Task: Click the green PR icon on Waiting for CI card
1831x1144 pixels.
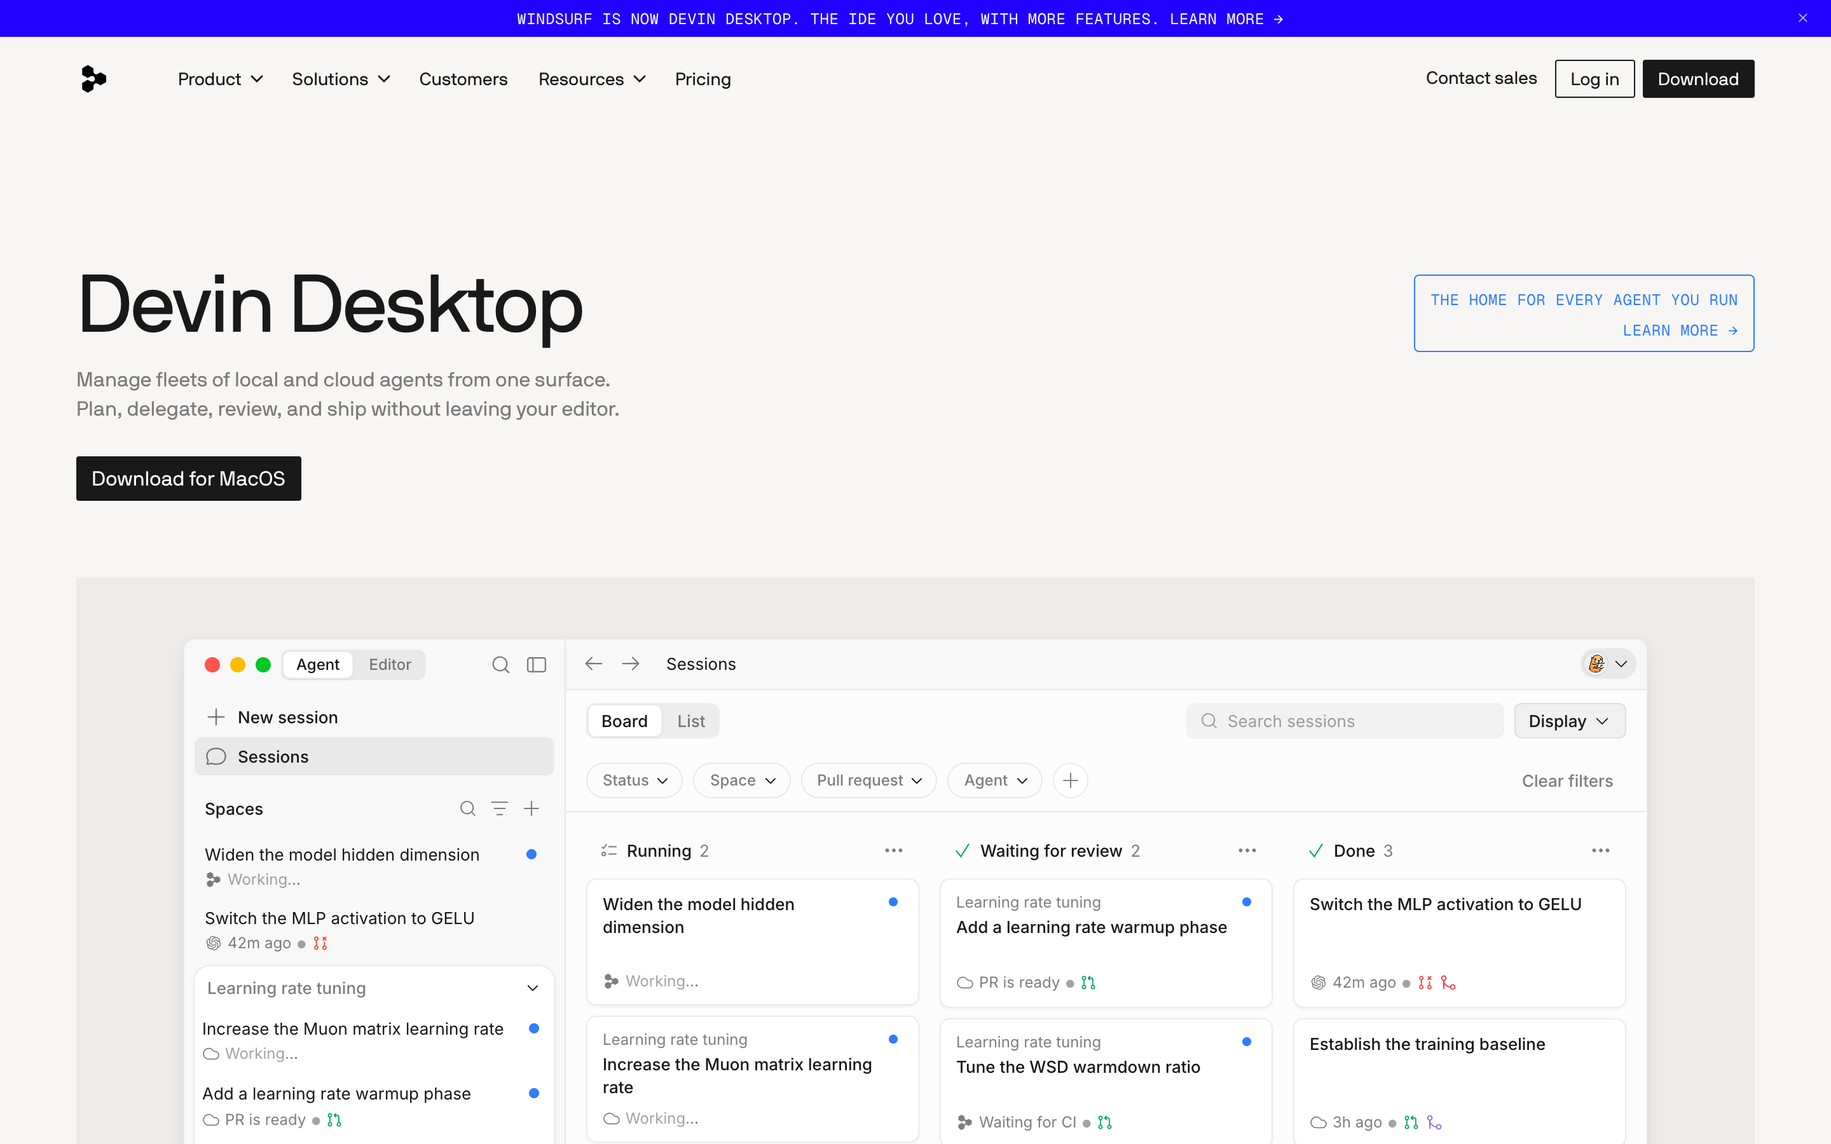Action: 1105,1122
